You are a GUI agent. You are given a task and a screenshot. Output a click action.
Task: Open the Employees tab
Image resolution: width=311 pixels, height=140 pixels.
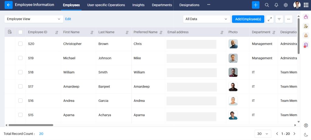[x=71, y=5]
